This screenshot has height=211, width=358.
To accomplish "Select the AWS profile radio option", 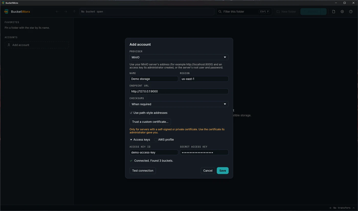I will pos(156,139).
